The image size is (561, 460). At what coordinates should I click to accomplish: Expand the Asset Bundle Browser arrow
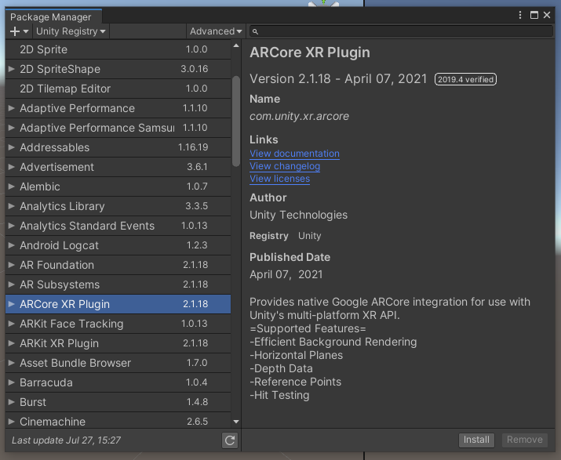pos(12,363)
